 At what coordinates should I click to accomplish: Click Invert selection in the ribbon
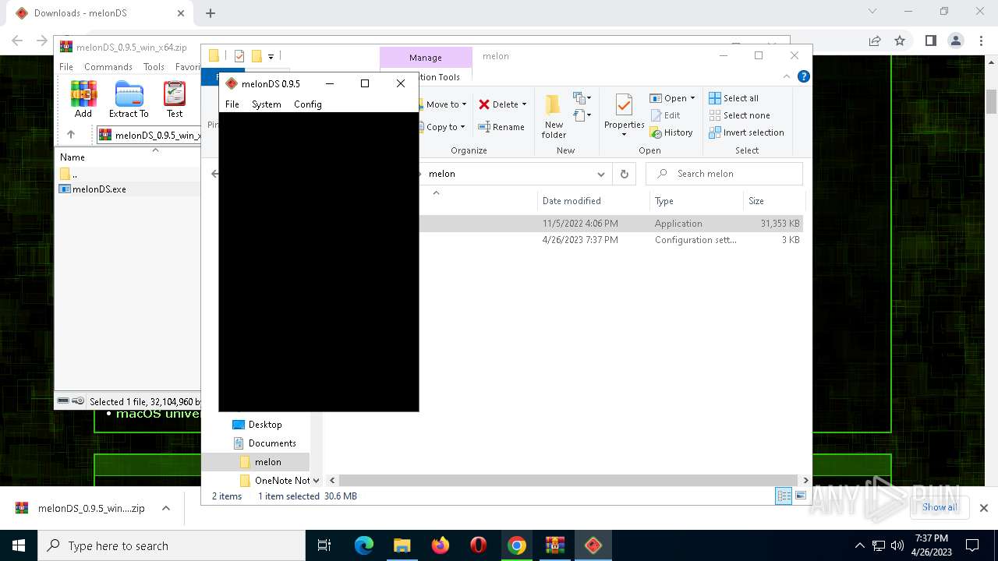[x=746, y=132]
